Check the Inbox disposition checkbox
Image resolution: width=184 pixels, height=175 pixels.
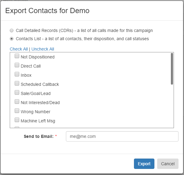[x=17, y=74]
